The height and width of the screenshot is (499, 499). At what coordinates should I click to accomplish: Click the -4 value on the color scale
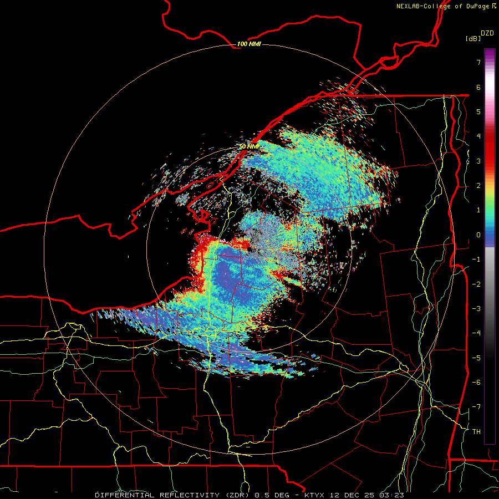click(x=476, y=333)
